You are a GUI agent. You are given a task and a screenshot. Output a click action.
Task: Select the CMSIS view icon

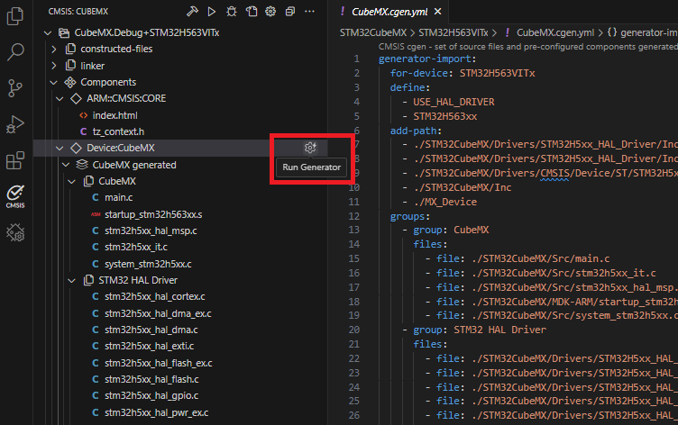(15, 196)
